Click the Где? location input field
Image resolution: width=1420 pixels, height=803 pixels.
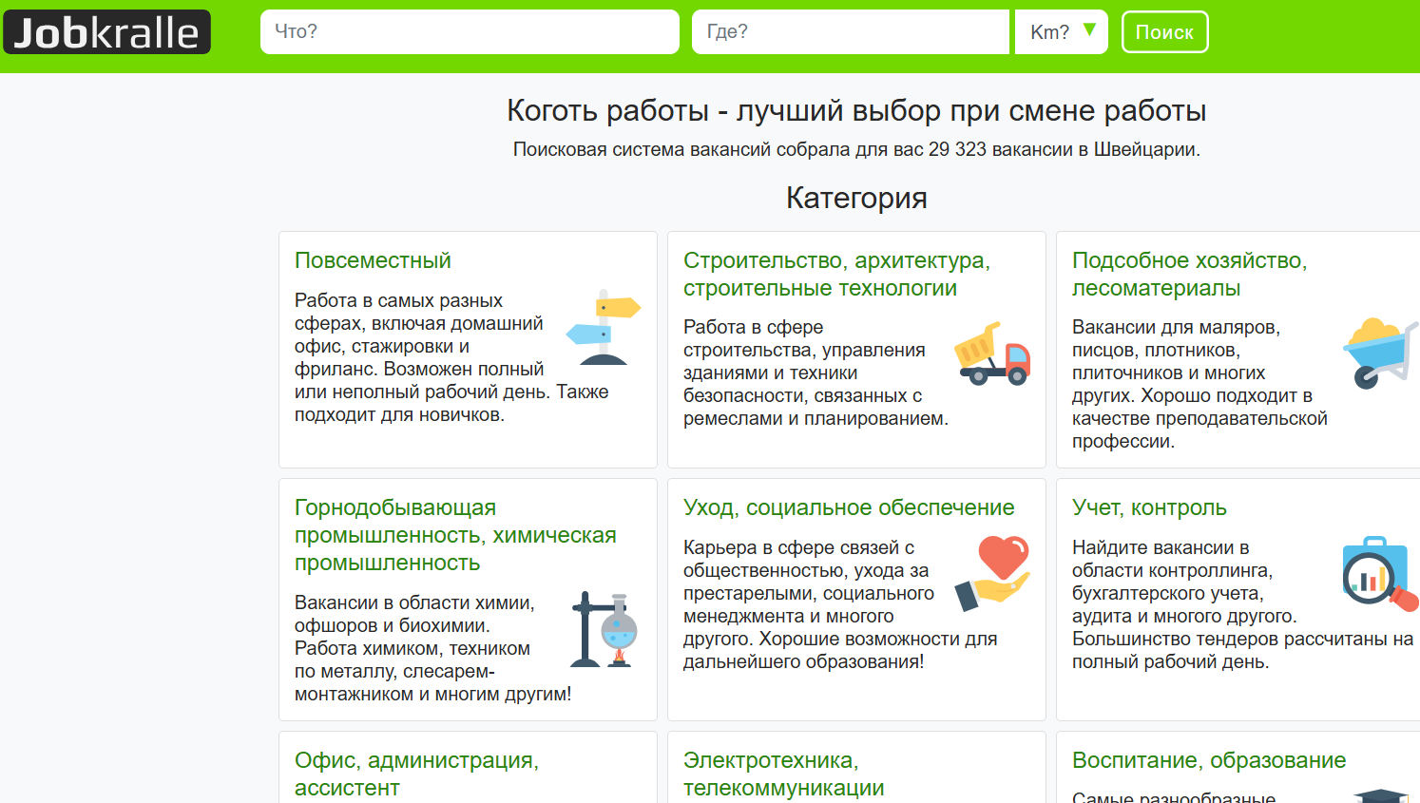[850, 32]
